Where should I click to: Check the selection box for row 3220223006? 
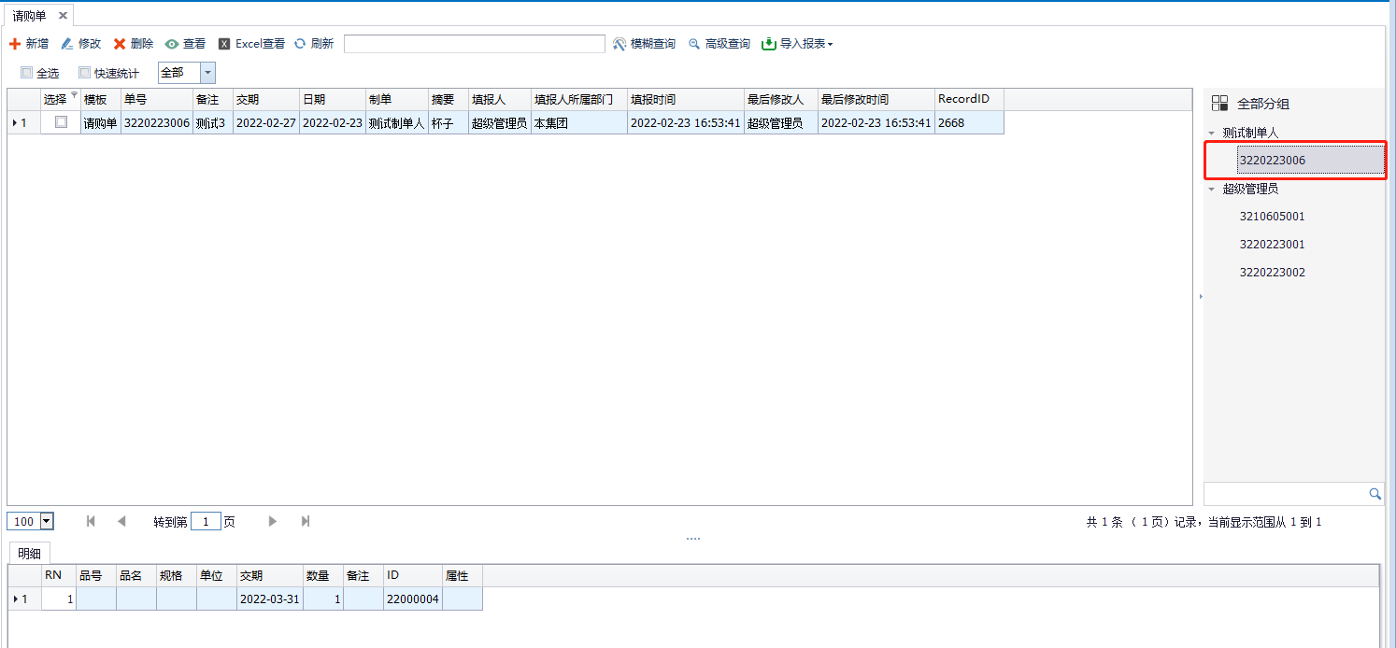coord(61,122)
